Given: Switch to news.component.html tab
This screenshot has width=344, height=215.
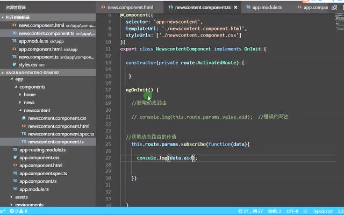Looking at the screenshot, I should (x=130, y=7).
